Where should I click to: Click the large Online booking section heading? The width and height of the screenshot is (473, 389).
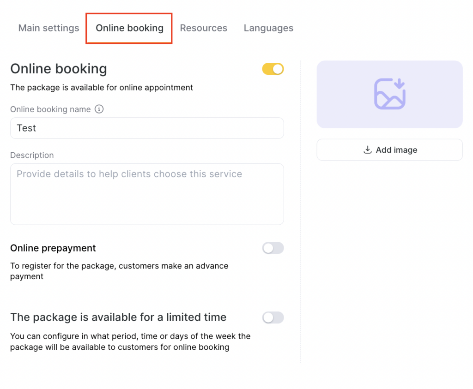[59, 69]
